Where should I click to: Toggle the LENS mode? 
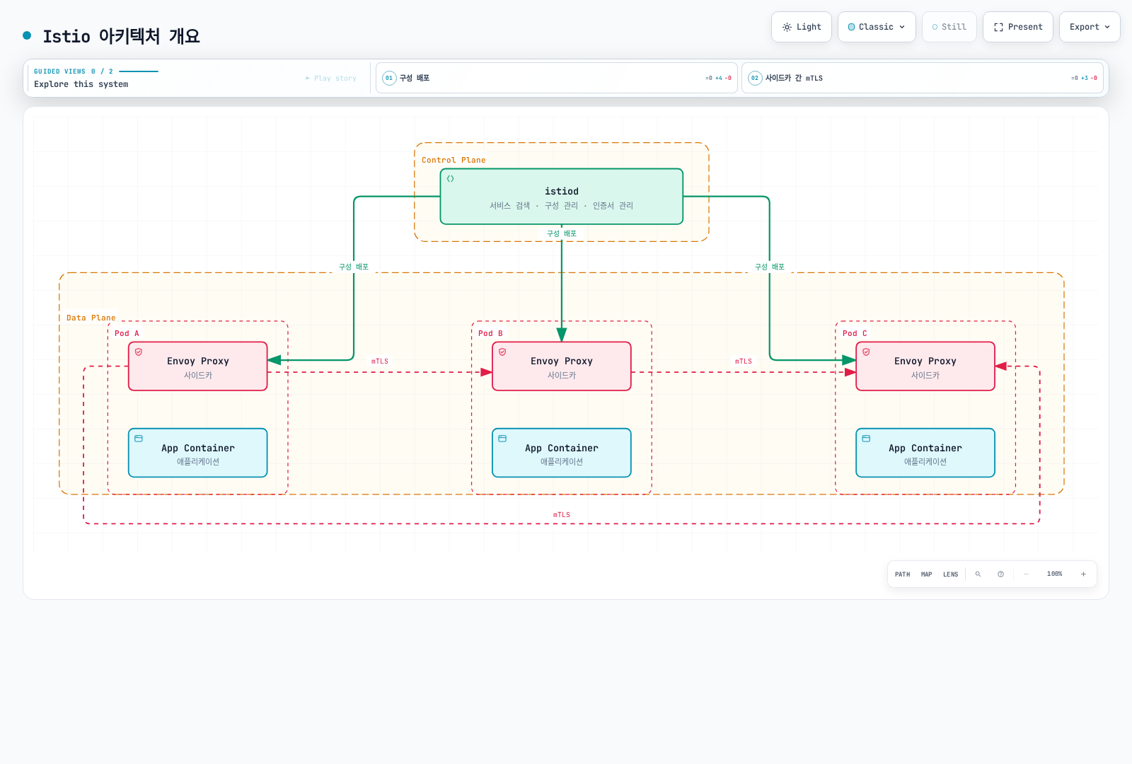950,574
